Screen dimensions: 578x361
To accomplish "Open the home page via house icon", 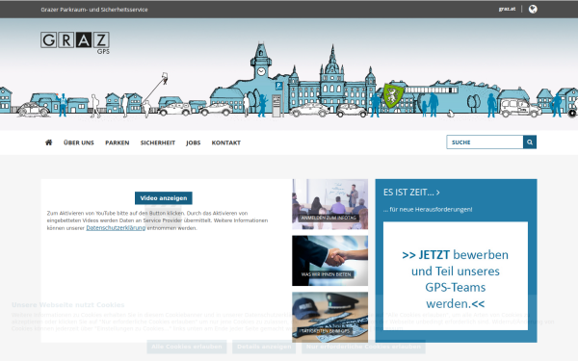I will pyautogui.click(x=48, y=142).
